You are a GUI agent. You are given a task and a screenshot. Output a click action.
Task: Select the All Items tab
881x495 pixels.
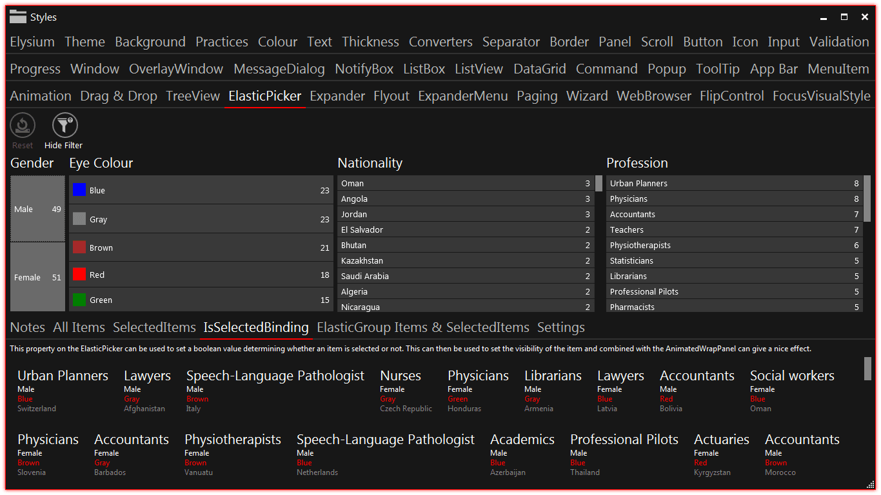click(79, 327)
